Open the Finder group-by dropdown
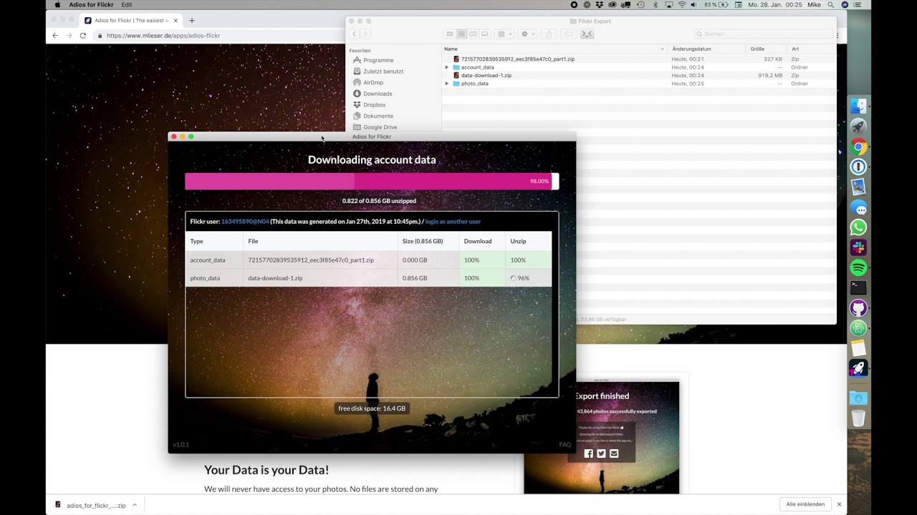This screenshot has width=917, height=515. point(504,34)
